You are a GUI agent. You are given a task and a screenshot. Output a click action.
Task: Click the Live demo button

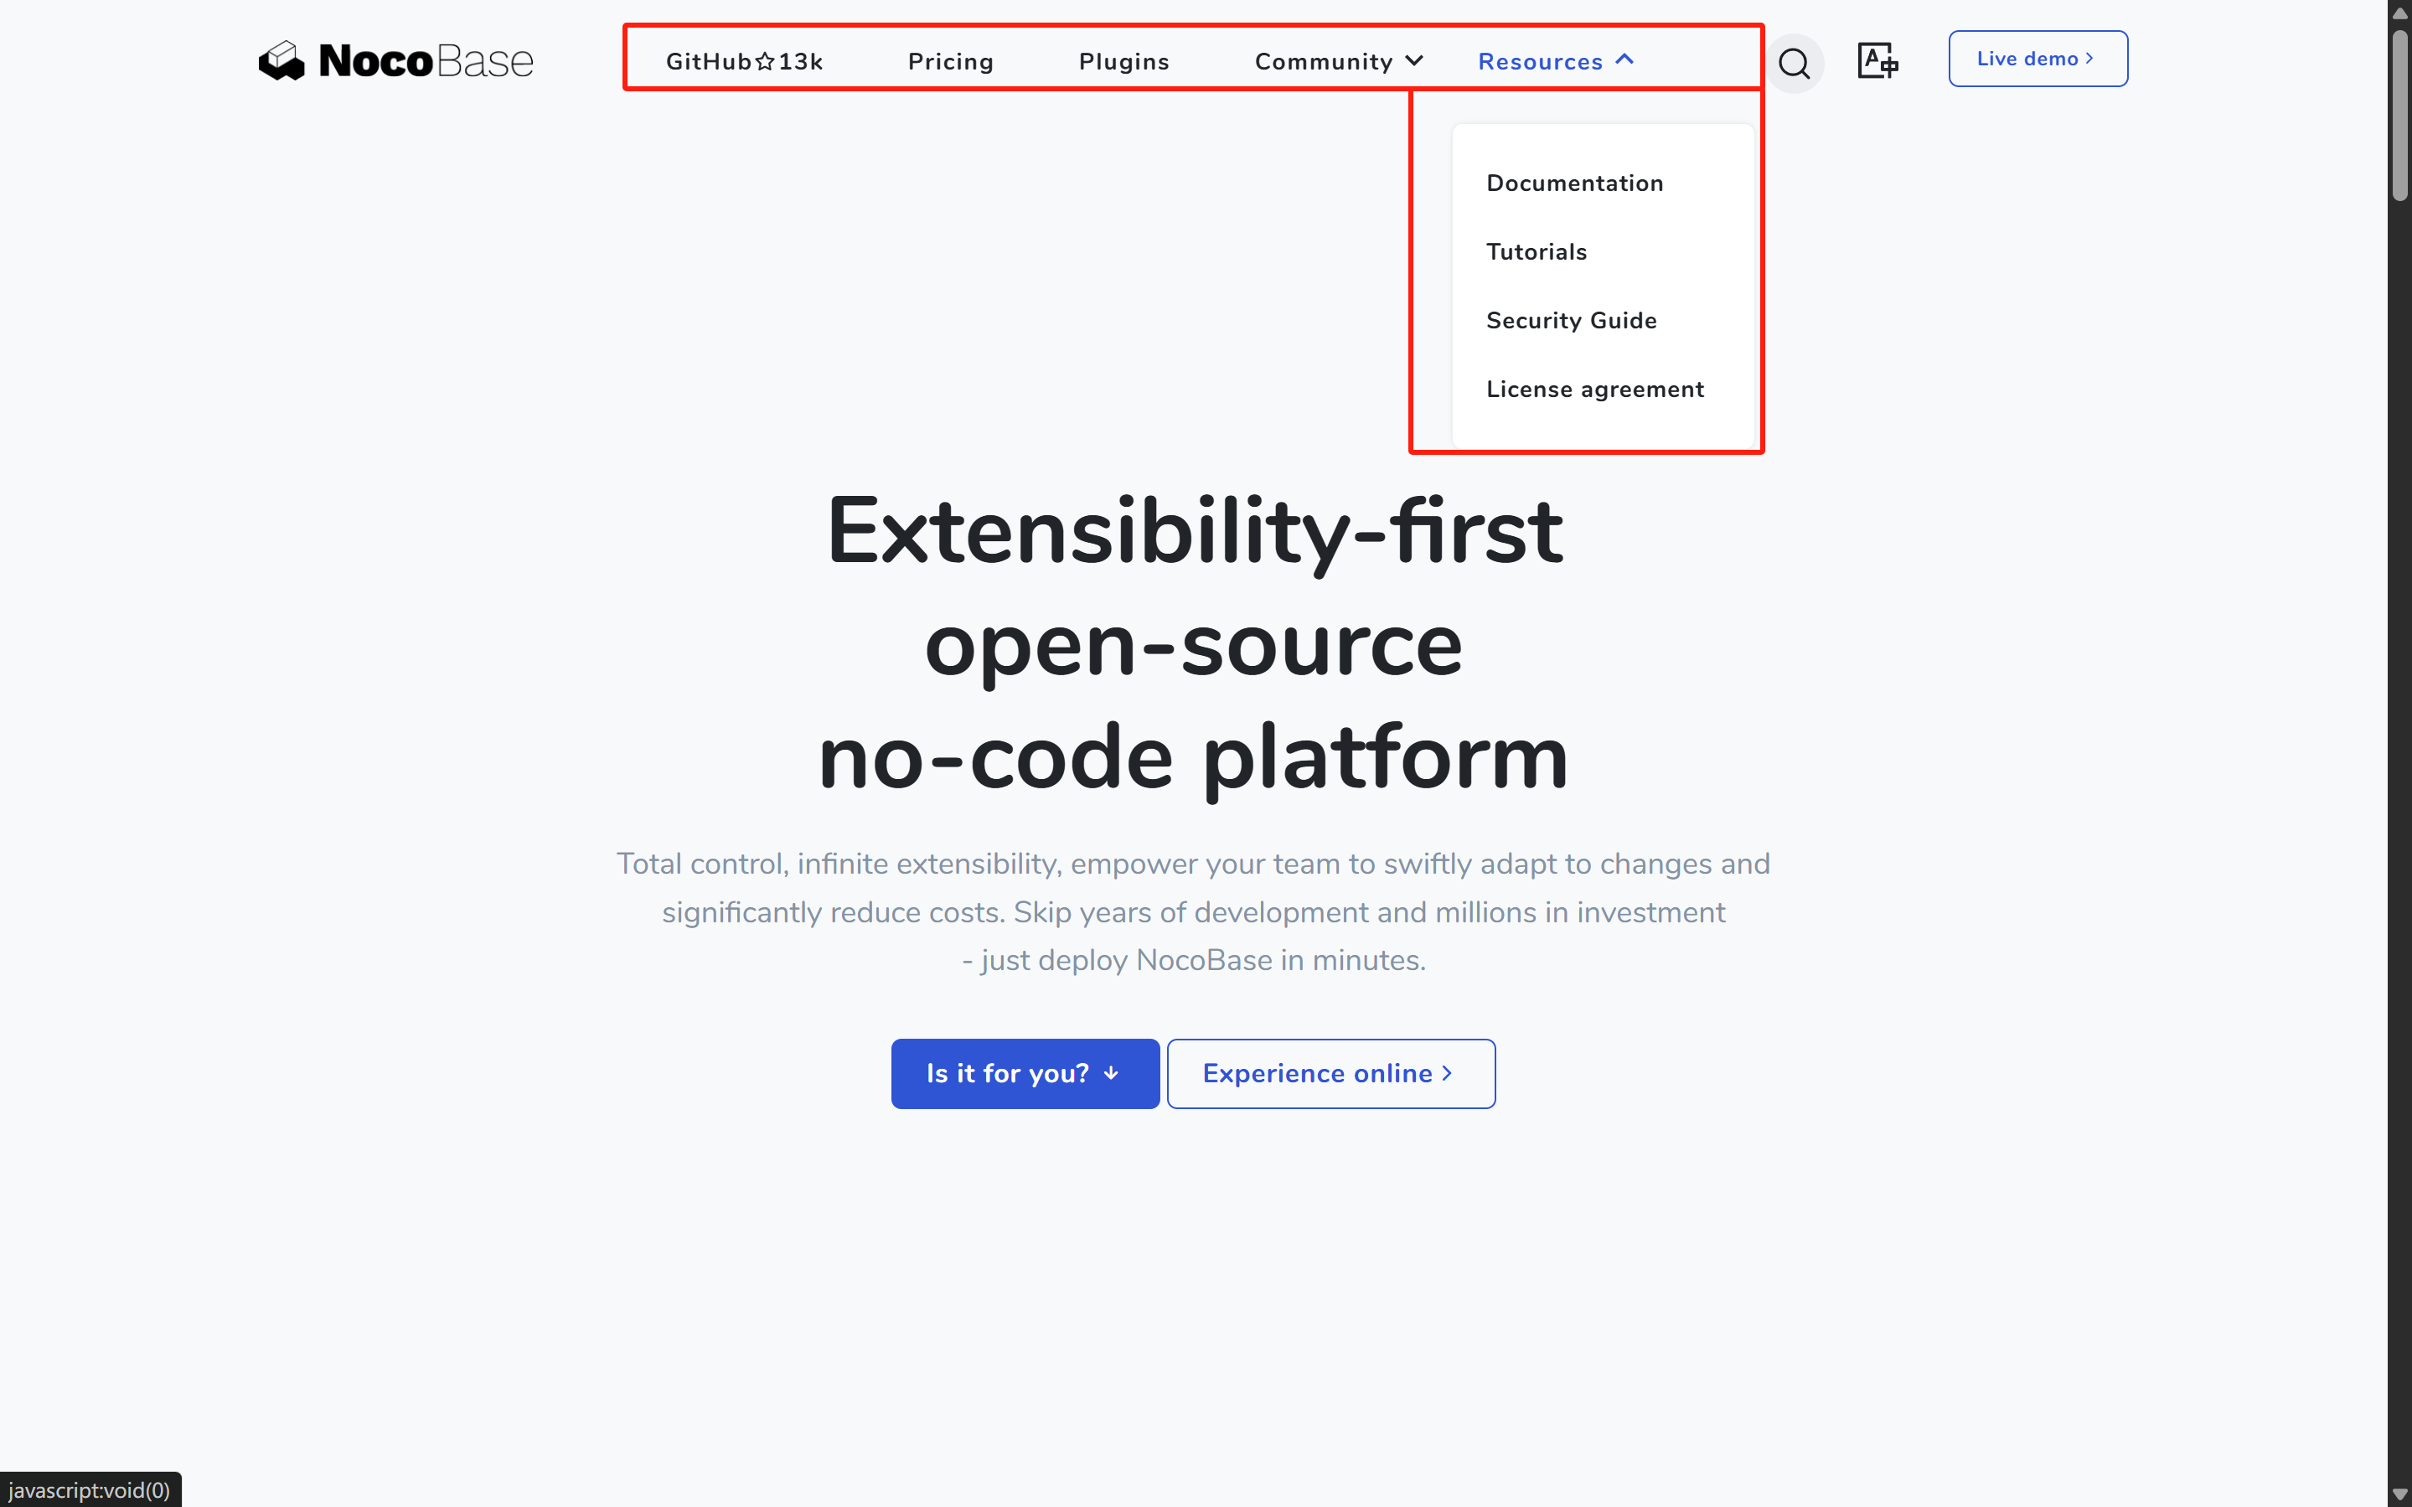coord(2038,59)
